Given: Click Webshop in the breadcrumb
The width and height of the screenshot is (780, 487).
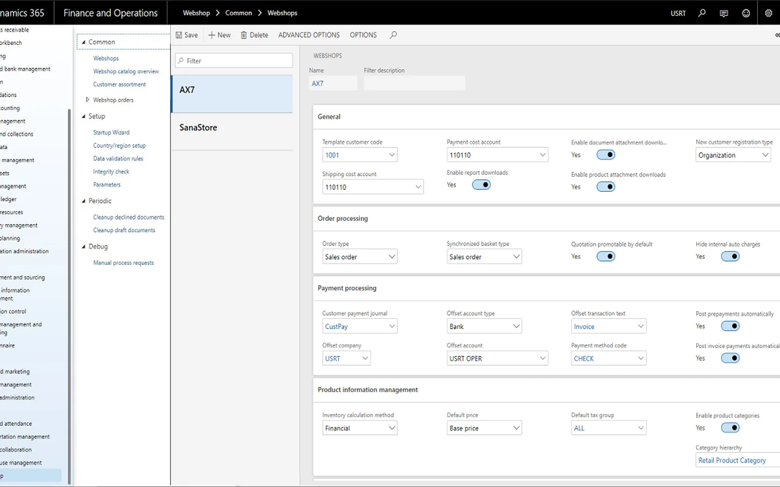Looking at the screenshot, I should coord(196,13).
